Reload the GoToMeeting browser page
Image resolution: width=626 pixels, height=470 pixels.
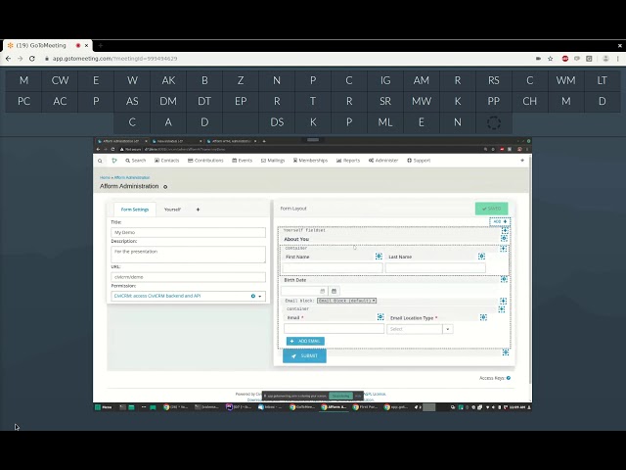coord(32,59)
